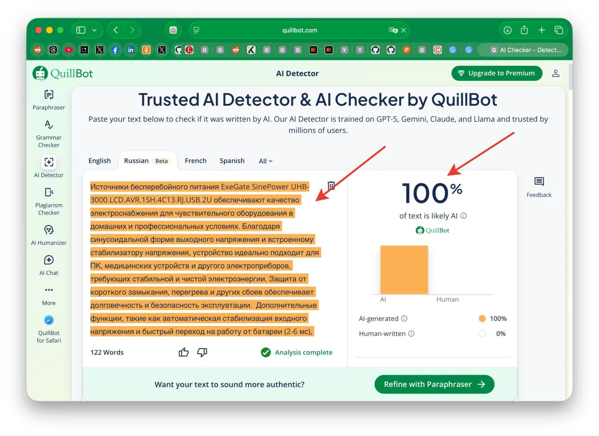This screenshot has height=436, width=599.
Task: Open AI Chat from the sidebar
Action: [49, 260]
